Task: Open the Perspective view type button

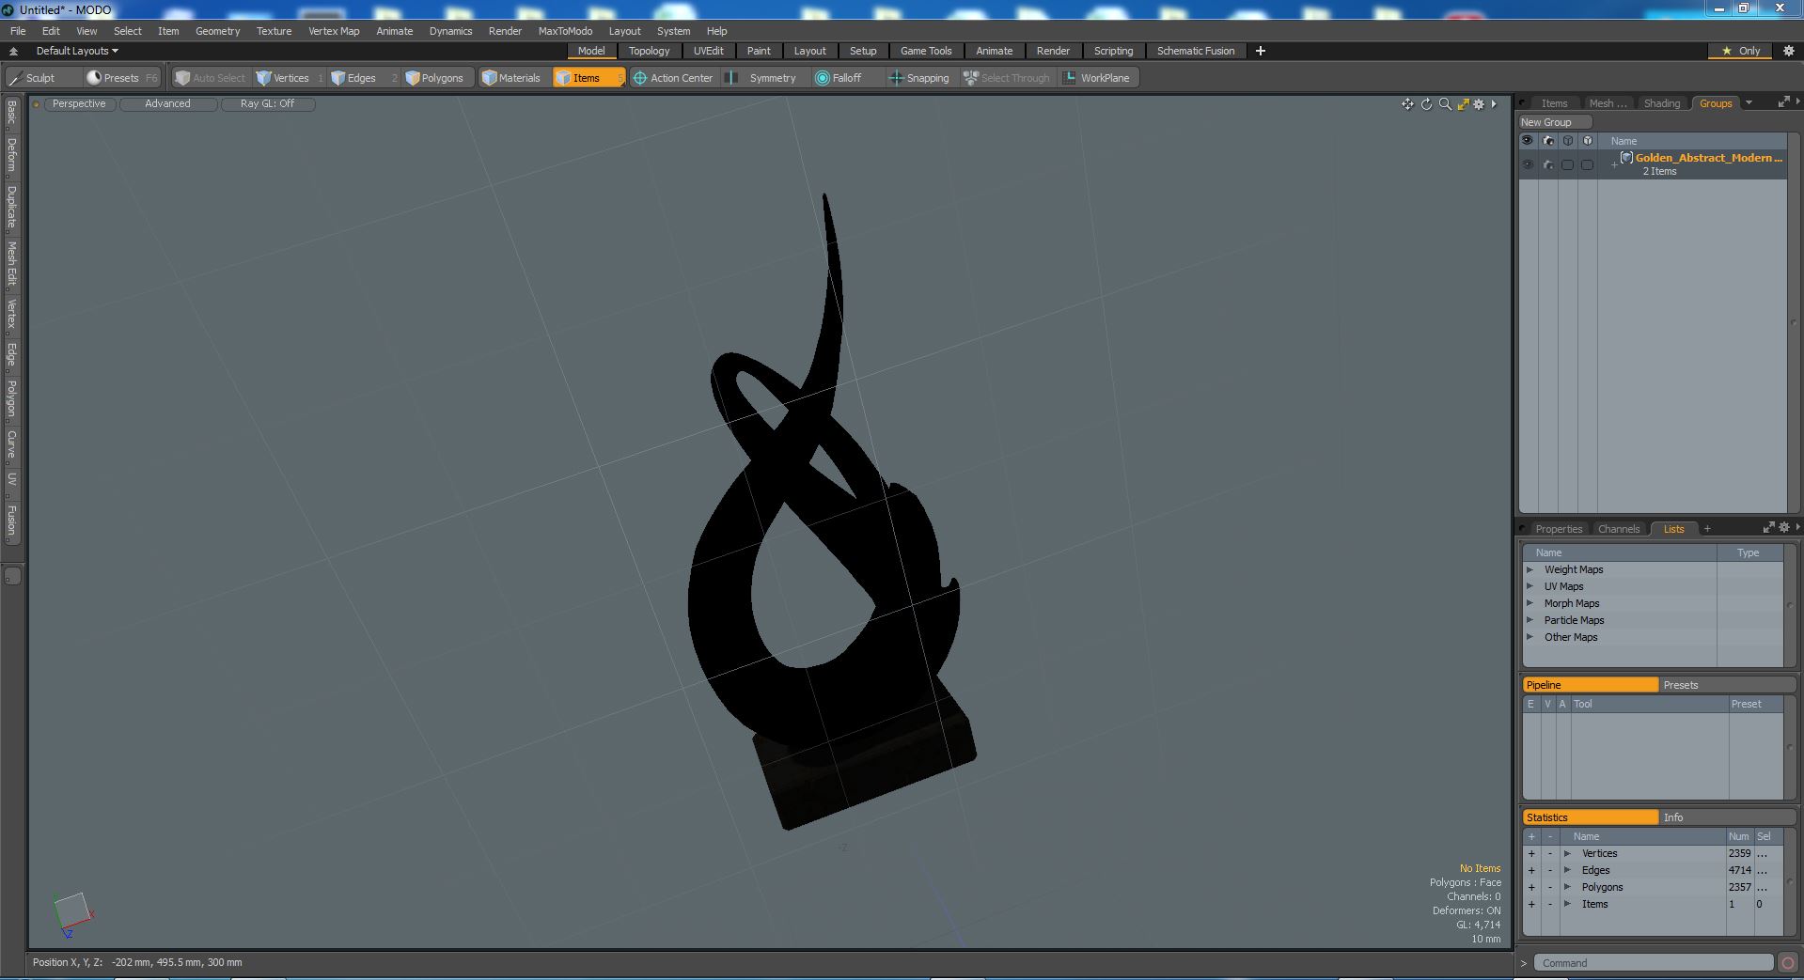Action: click(x=79, y=103)
